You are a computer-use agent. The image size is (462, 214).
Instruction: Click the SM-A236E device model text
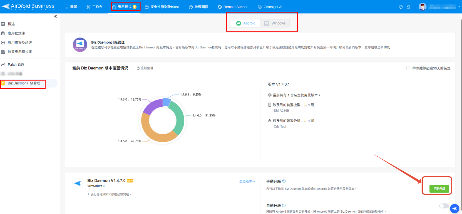[x=281, y=111]
